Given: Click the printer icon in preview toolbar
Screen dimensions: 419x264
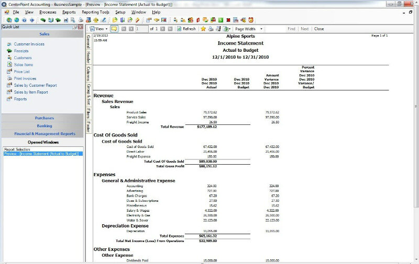Looking at the screenshot, I should [x=211, y=29].
